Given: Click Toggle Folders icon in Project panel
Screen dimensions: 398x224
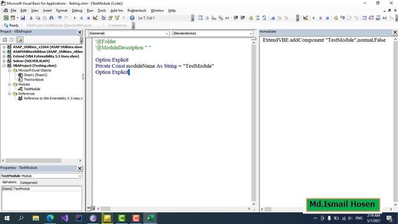Looking at the screenshot, I should click(x=20, y=40).
